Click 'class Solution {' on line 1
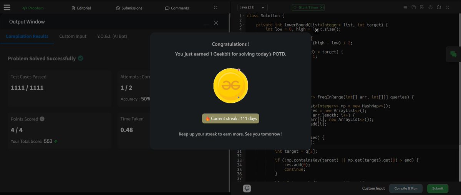The image size is (461, 195). point(265,16)
